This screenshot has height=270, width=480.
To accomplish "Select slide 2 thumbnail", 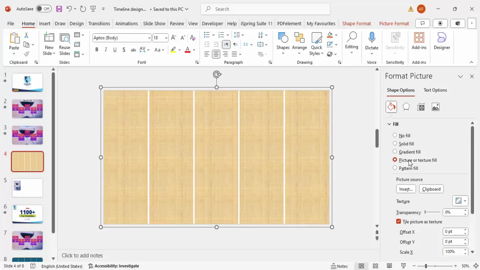I will tap(27, 109).
